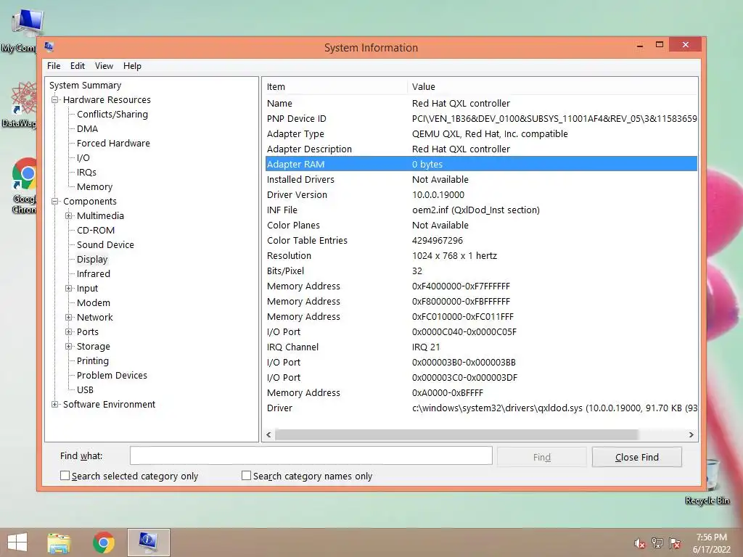Select Forced Hardware in the tree

point(113,143)
